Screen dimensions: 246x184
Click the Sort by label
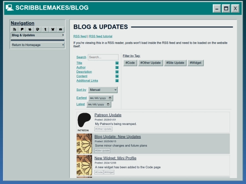(x=81, y=90)
